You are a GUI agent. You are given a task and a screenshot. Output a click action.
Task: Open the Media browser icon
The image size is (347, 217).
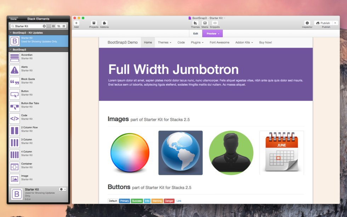[205, 23]
